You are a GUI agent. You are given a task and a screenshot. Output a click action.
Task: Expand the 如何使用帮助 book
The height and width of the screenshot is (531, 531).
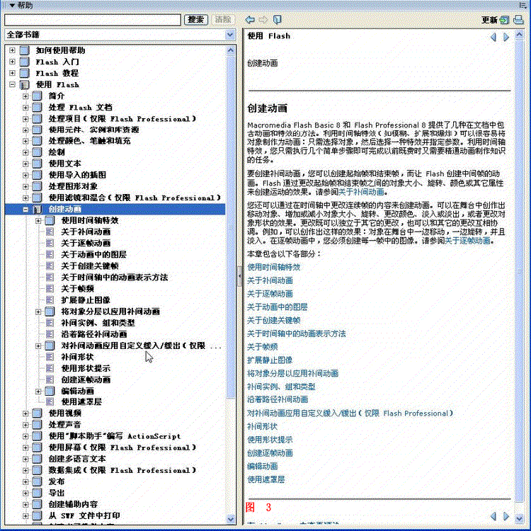tap(12, 50)
